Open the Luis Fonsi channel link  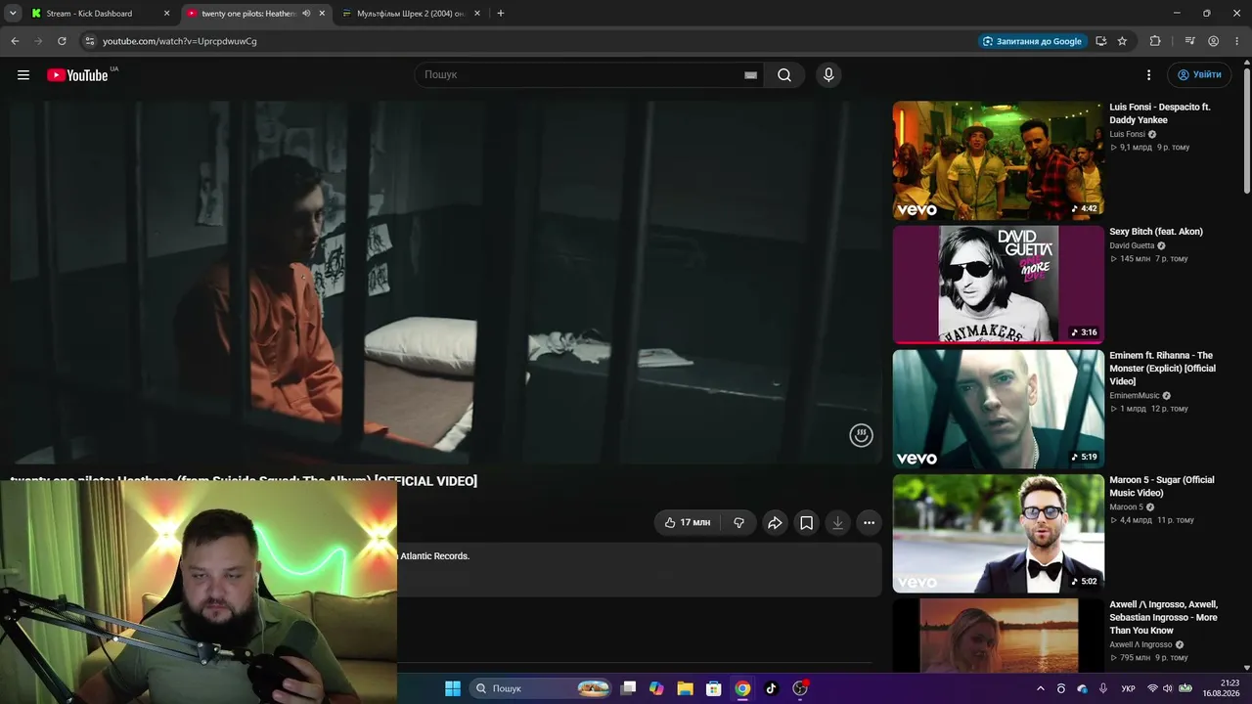point(1127,134)
